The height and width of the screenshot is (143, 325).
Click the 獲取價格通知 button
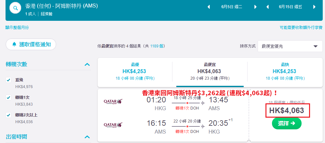point(31,44)
